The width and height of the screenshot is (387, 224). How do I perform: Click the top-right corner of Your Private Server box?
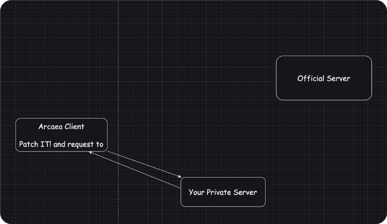(x=264, y=179)
